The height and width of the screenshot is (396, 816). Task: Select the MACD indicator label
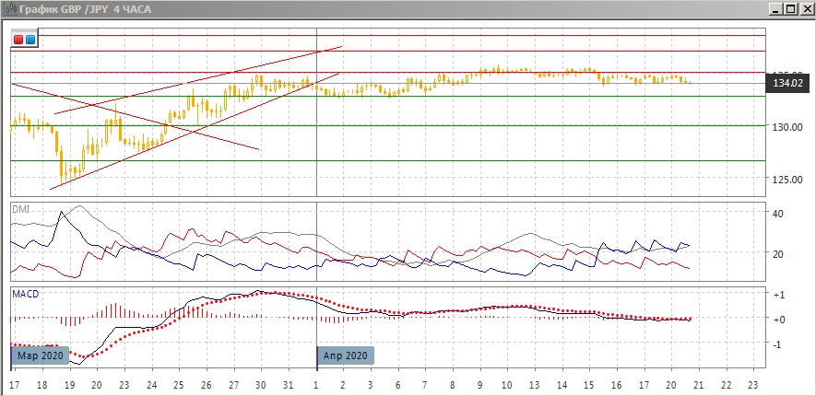[x=24, y=294]
